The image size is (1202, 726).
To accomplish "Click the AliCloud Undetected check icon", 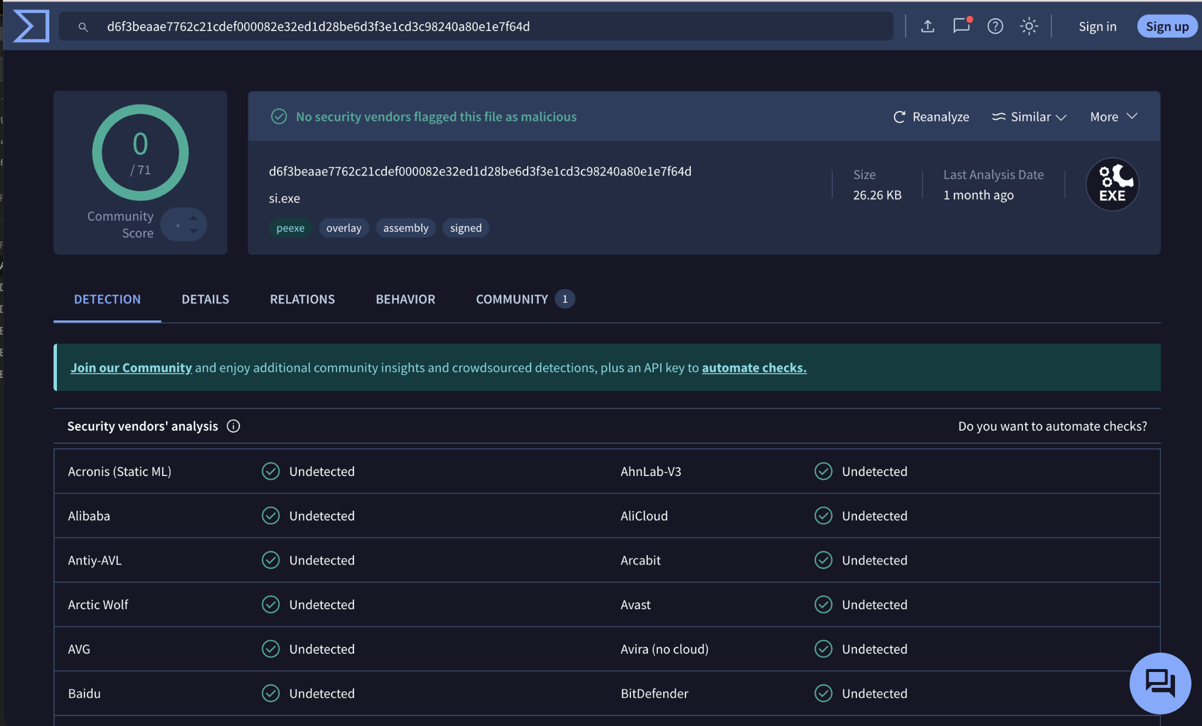I will pos(823,516).
